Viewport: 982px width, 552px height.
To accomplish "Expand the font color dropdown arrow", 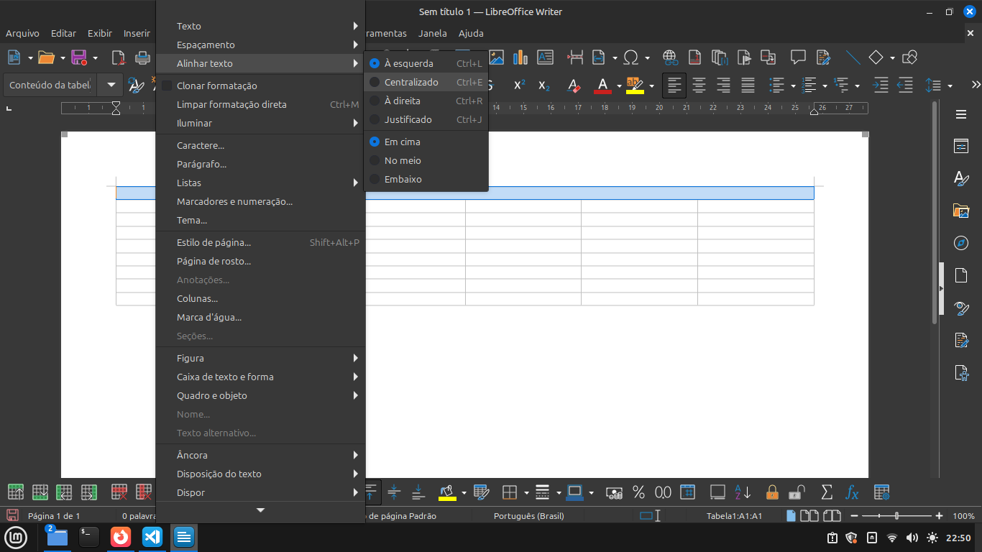I will pyautogui.click(x=619, y=86).
